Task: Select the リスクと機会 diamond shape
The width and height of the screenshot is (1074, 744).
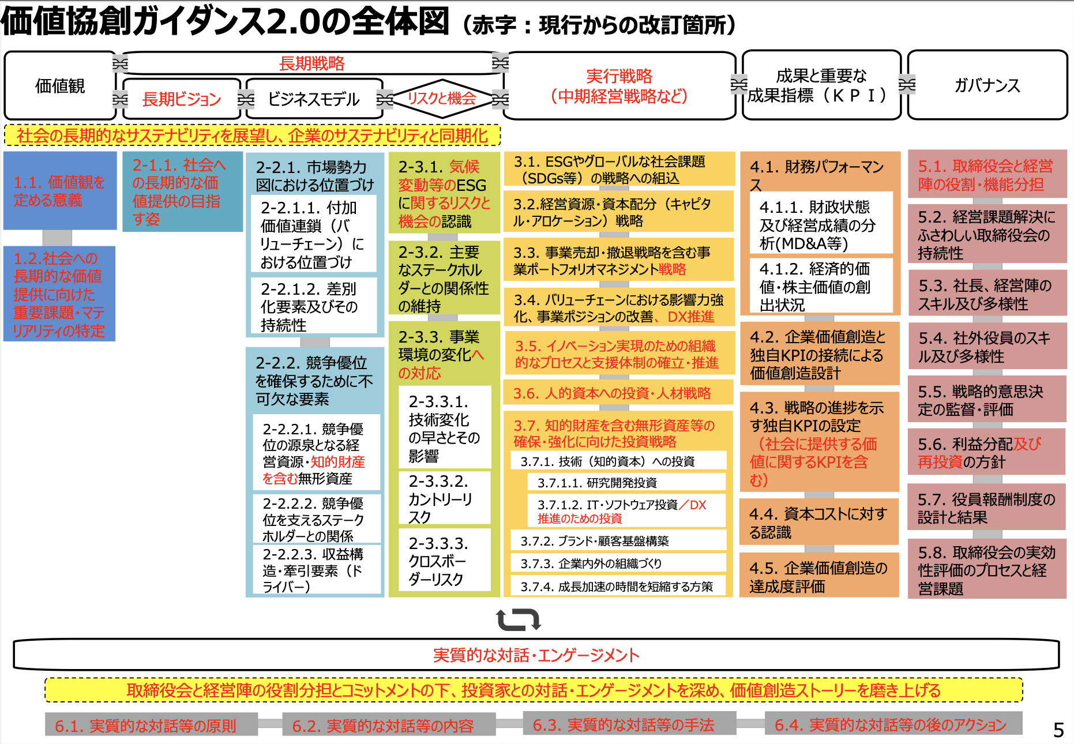Action: click(442, 98)
